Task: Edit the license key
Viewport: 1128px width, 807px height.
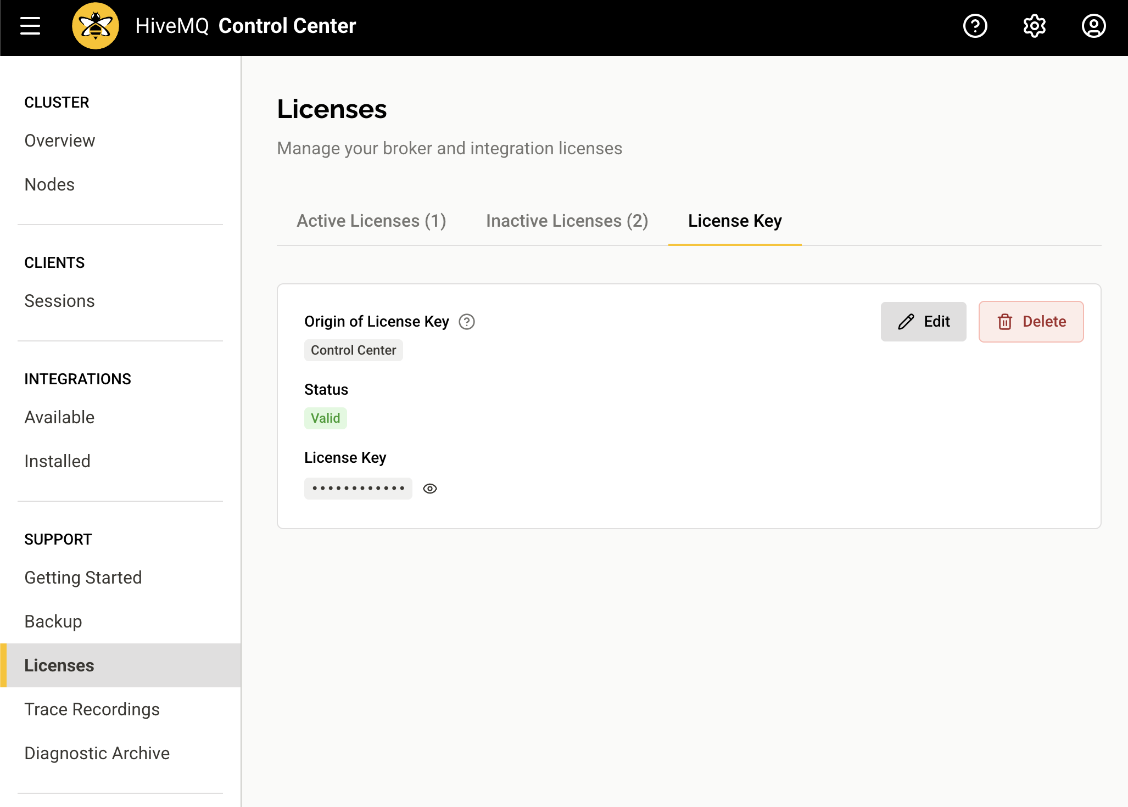Action: pos(924,322)
